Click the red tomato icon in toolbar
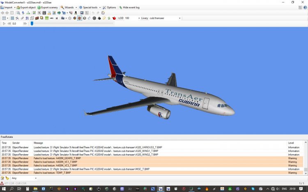The image size is (308, 192). tap(114, 18)
